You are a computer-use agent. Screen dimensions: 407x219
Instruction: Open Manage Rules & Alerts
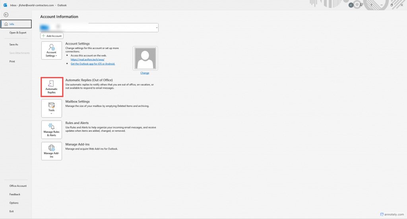(51, 130)
